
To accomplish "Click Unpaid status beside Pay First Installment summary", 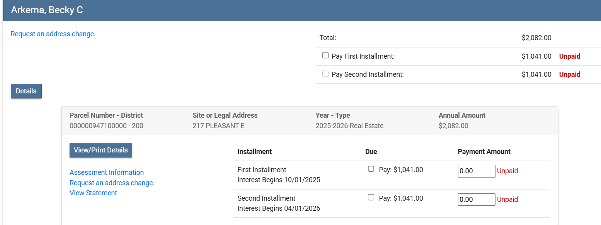I will (569, 56).
